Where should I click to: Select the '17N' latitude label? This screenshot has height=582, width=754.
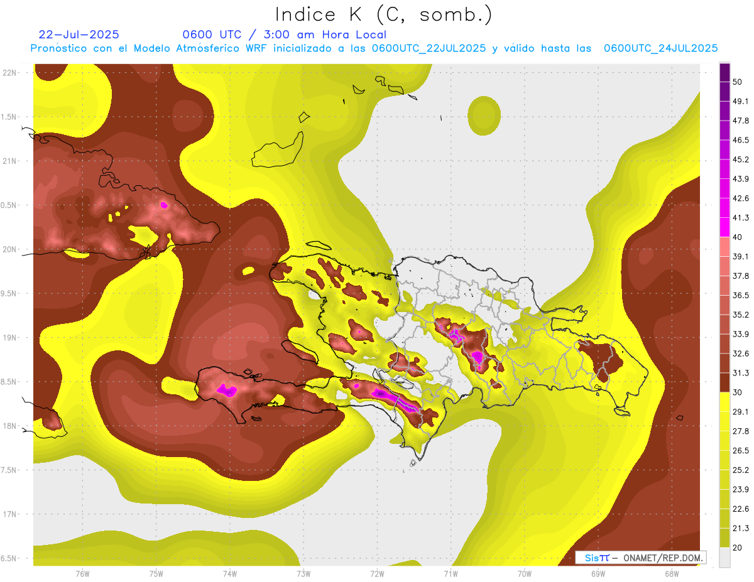click(11, 514)
